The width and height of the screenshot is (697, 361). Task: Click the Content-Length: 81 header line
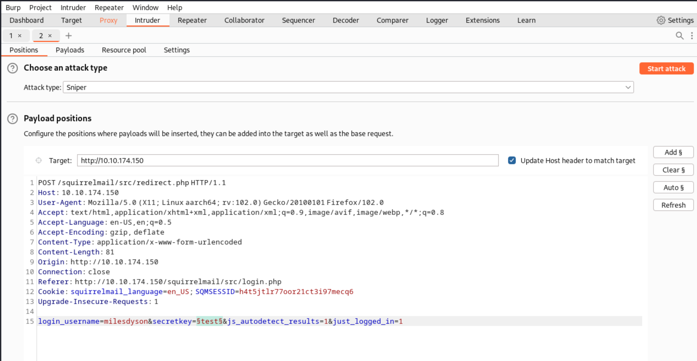[x=76, y=252]
